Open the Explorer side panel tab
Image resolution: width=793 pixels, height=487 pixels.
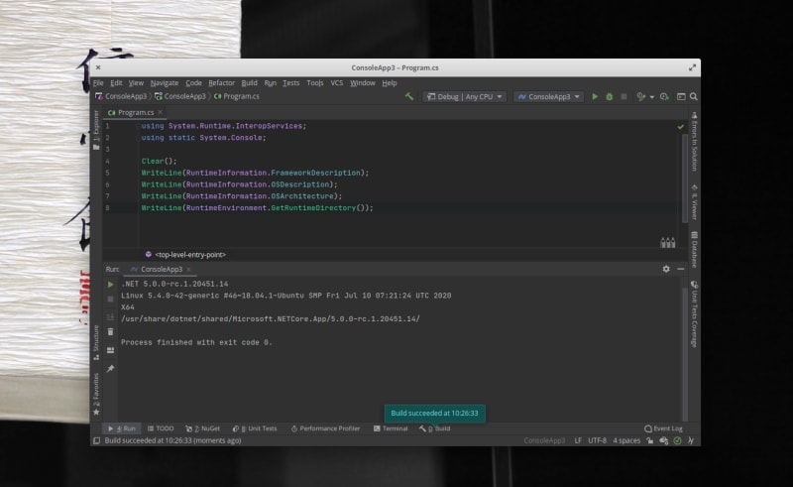pyautogui.click(x=96, y=130)
